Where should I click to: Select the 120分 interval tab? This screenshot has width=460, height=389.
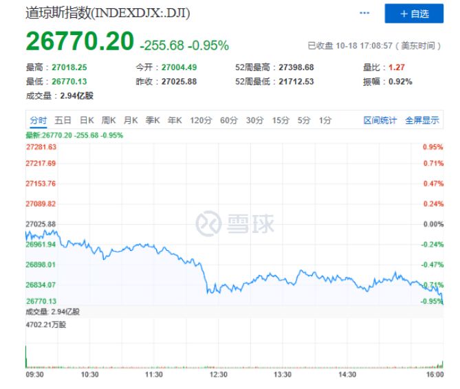201,120
